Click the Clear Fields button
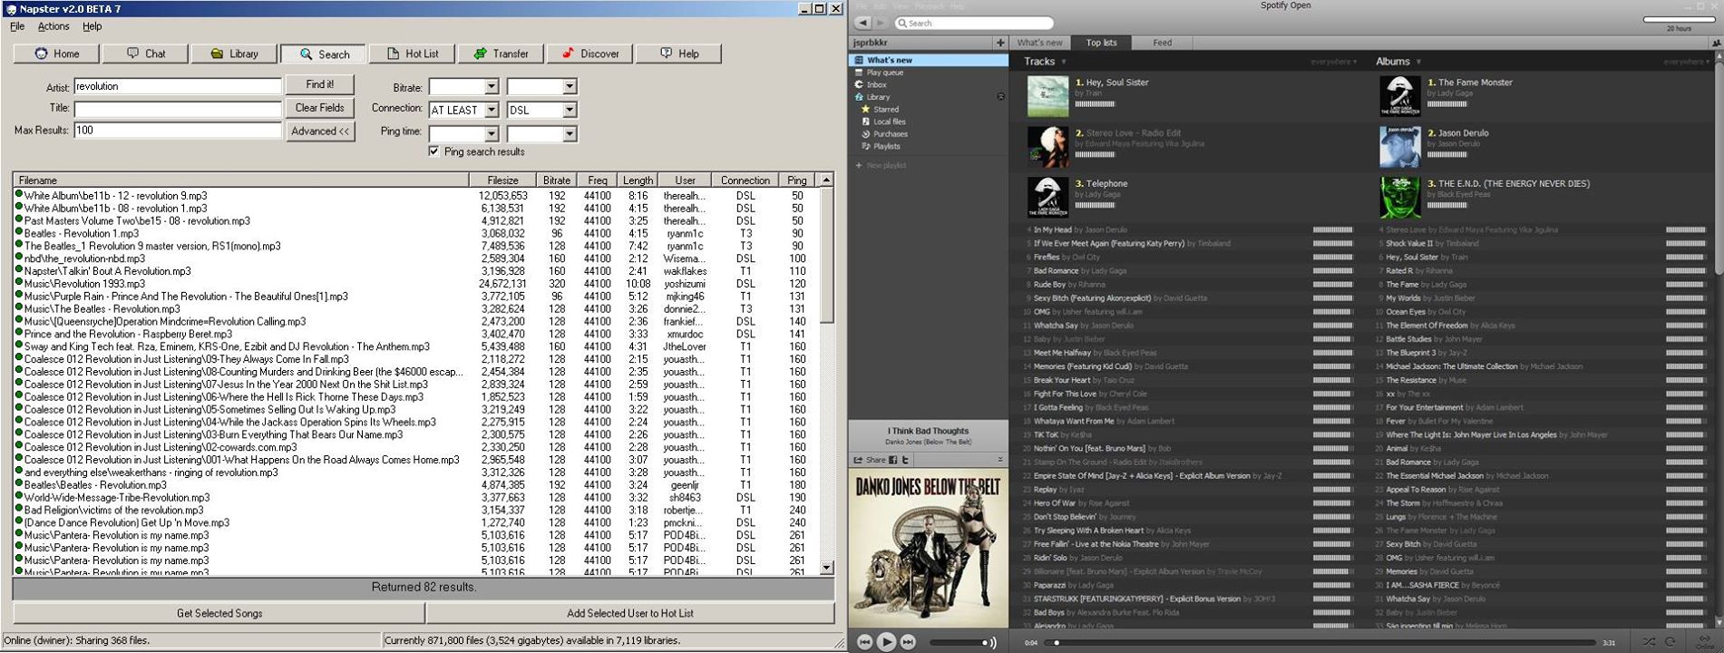Image resolution: width=1724 pixels, height=653 pixels. tap(319, 108)
